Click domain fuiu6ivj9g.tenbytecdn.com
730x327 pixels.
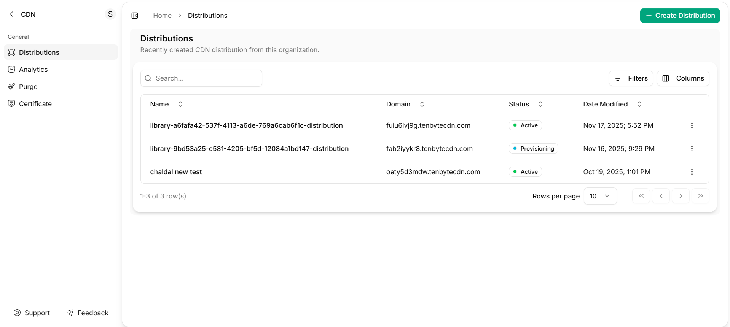tap(428, 125)
